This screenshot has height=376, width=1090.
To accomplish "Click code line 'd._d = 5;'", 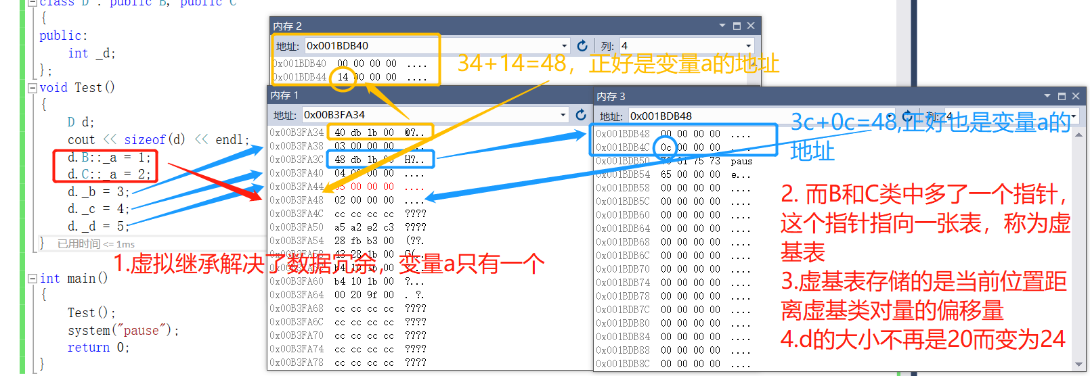I will pos(98,226).
